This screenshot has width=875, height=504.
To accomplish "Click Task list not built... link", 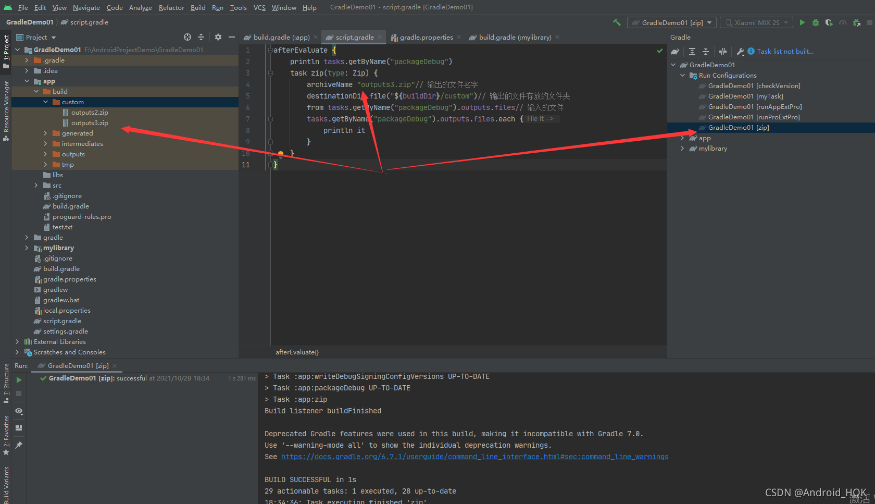I will 785,52.
